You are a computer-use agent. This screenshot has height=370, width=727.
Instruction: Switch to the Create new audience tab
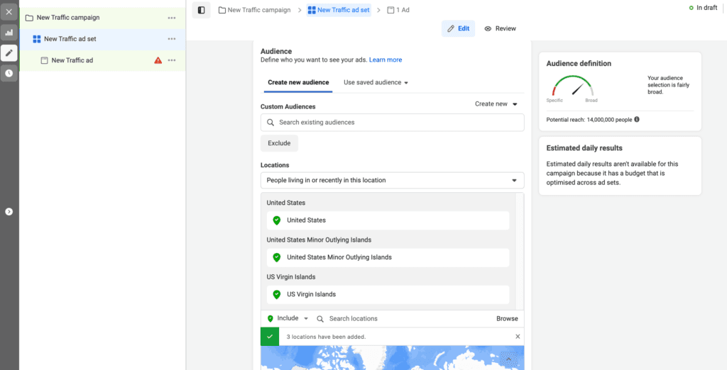click(298, 82)
